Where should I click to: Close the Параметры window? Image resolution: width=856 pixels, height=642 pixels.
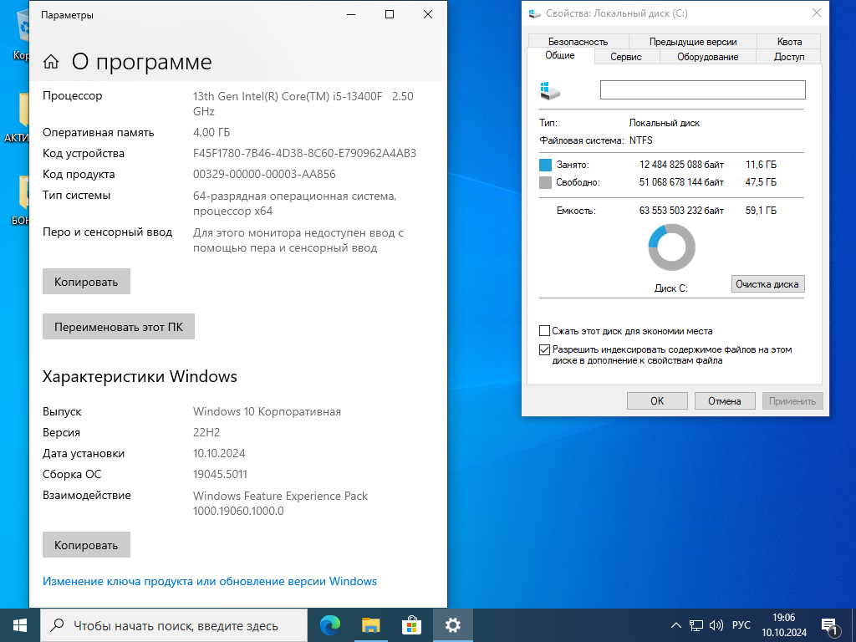click(428, 15)
